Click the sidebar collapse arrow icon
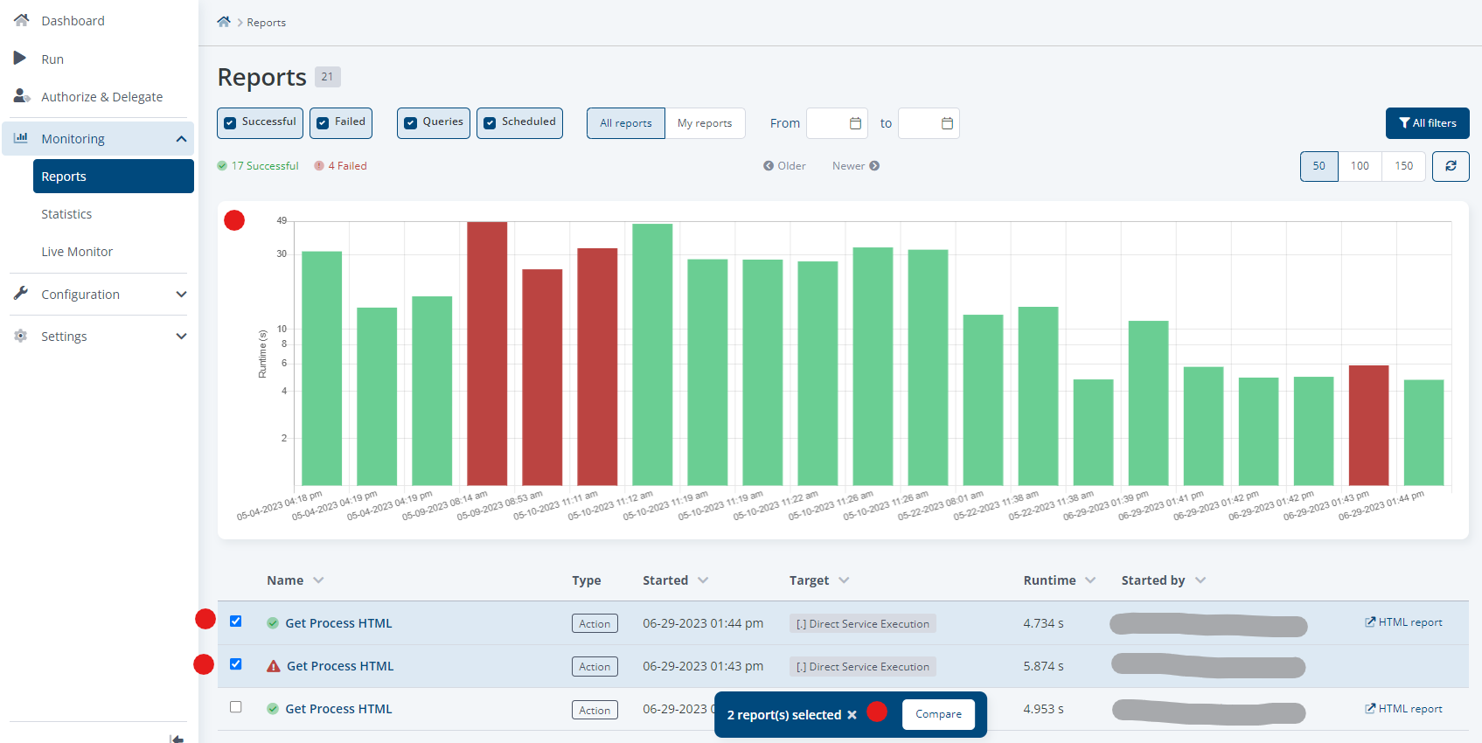This screenshot has width=1482, height=743. click(x=177, y=739)
